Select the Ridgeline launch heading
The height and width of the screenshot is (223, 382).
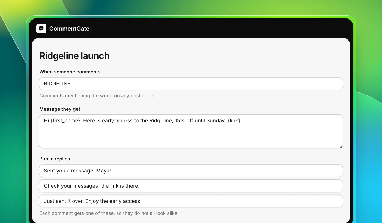(x=74, y=56)
